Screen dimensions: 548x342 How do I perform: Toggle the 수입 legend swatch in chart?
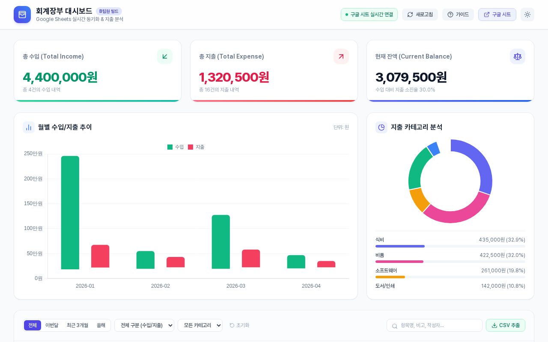(x=170, y=147)
